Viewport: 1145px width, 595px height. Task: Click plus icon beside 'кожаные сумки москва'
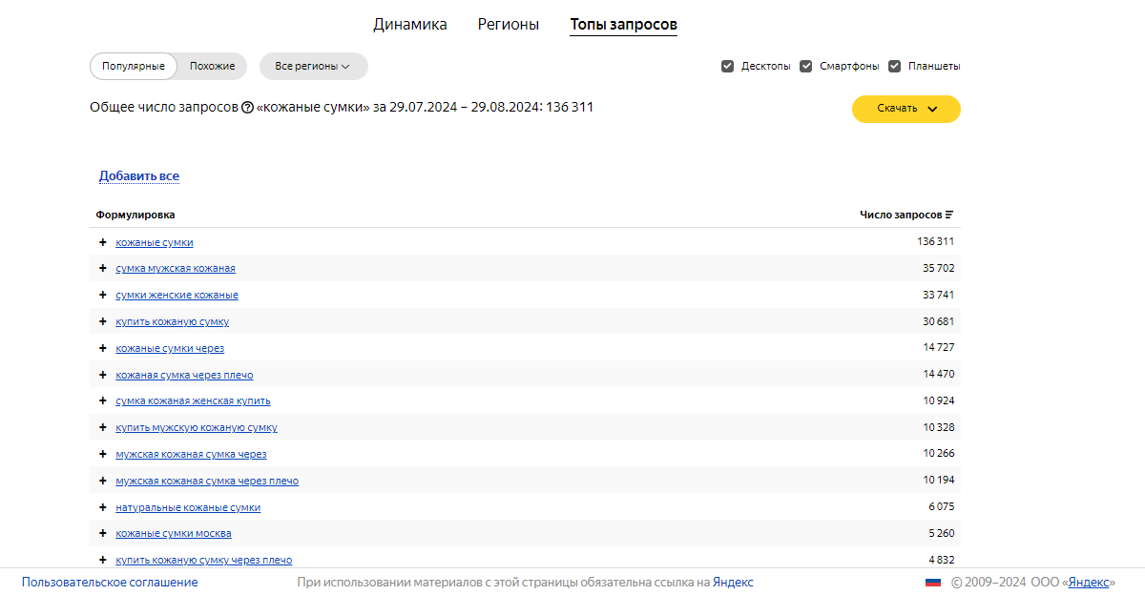103,533
